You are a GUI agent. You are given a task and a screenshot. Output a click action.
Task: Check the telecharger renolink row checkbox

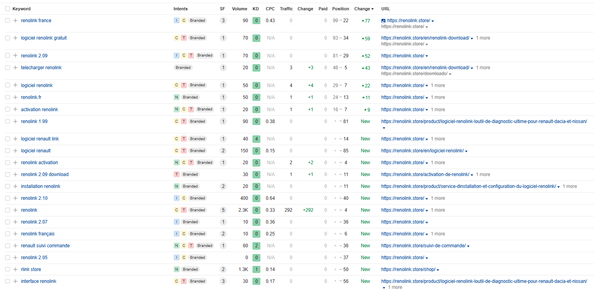click(x=8, y=68)
